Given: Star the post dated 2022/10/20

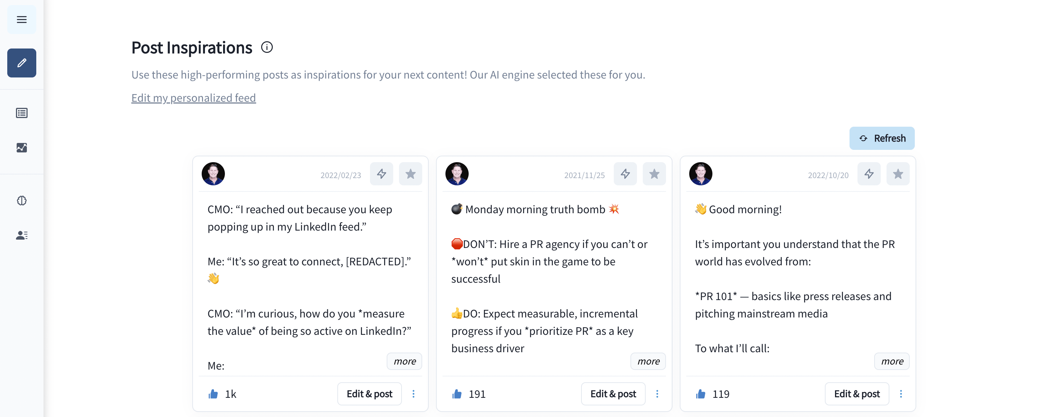Looking at the screenshot, I should pos(898,174).
